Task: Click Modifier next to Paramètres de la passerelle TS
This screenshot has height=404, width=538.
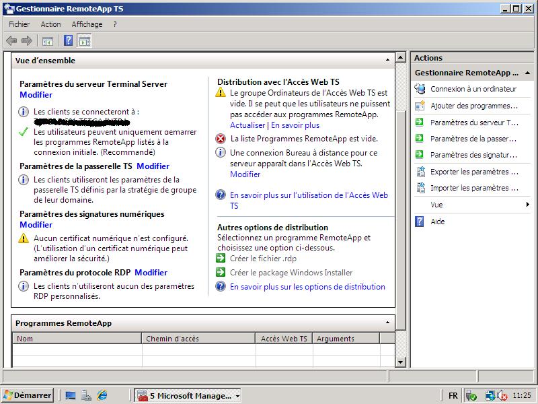Action: [153, 166]
